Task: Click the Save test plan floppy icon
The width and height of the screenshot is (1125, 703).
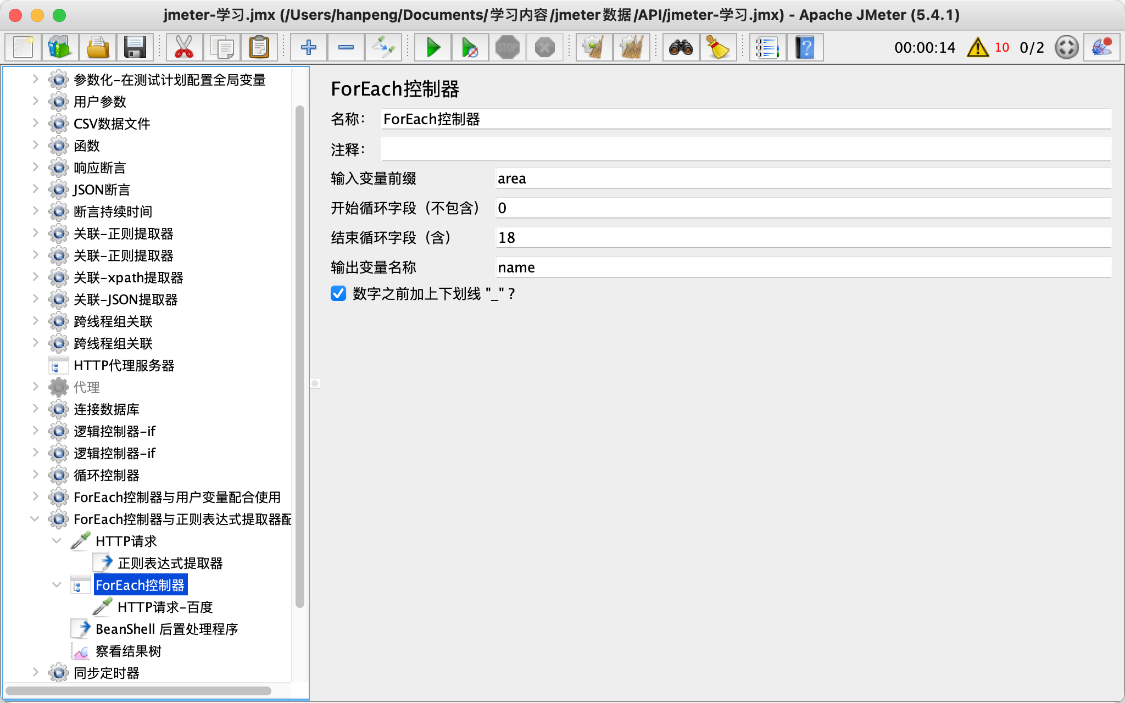Action: 135,48
